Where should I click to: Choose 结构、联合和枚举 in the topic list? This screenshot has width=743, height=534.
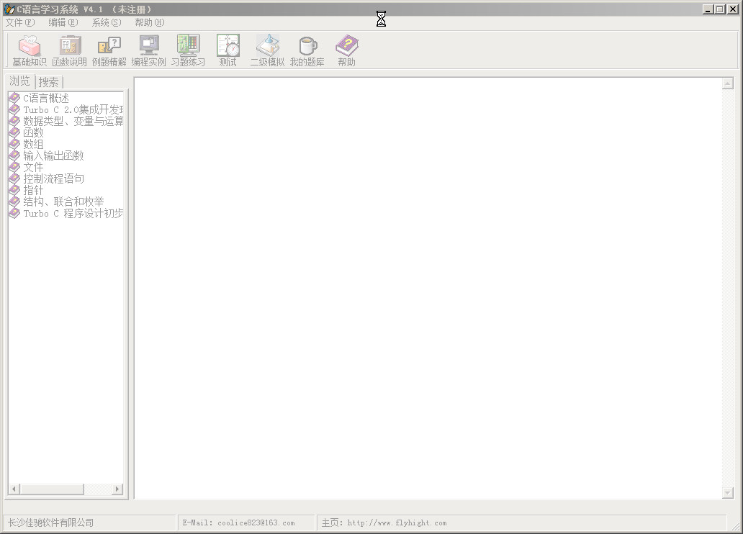[63, 202]
